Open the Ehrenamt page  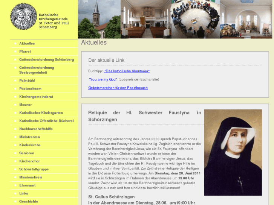28,185
